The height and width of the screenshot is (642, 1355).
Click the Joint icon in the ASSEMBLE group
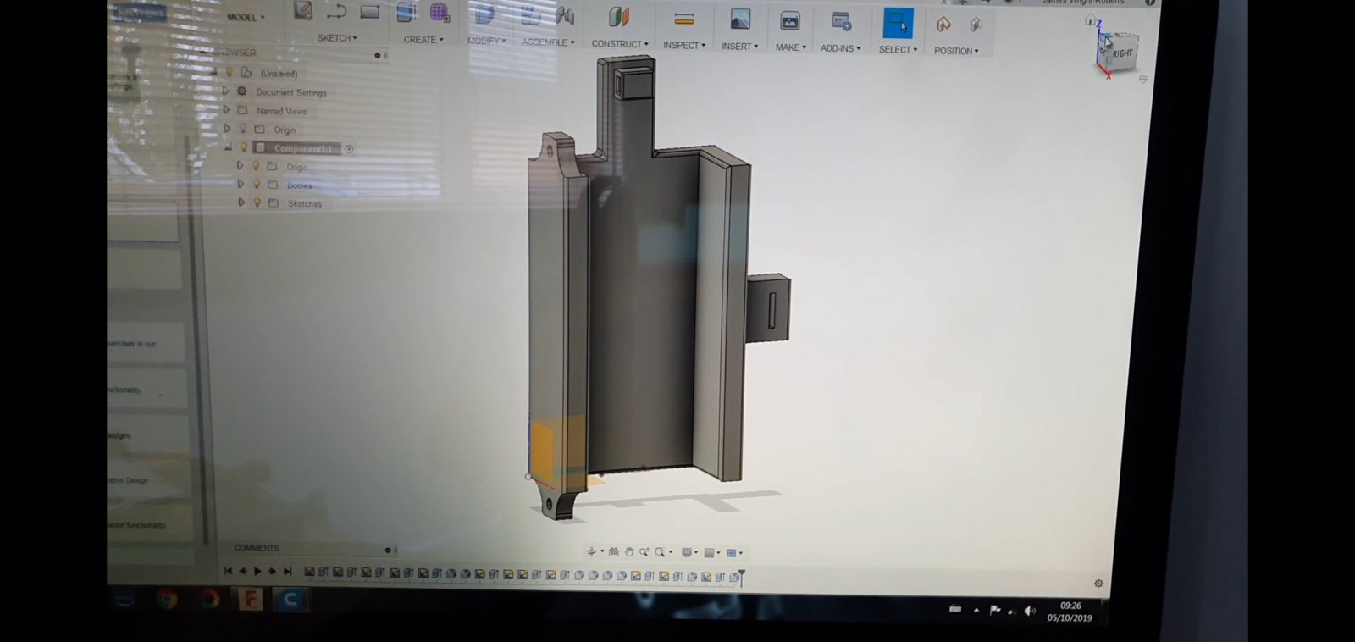(x=564, y=15)
